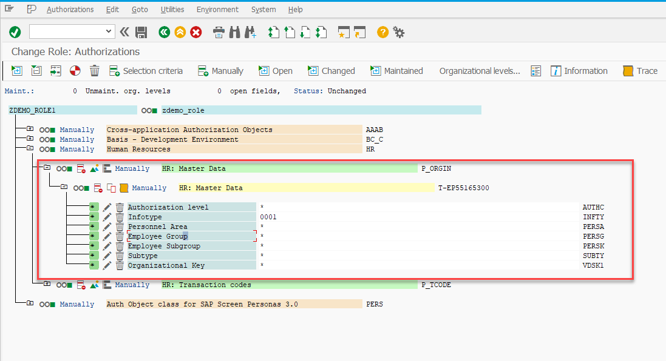
Task: Edit Employee Subgroup with pencil icon
Action: click(107, 246)
